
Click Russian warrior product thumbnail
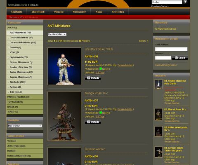pos(64,156)
